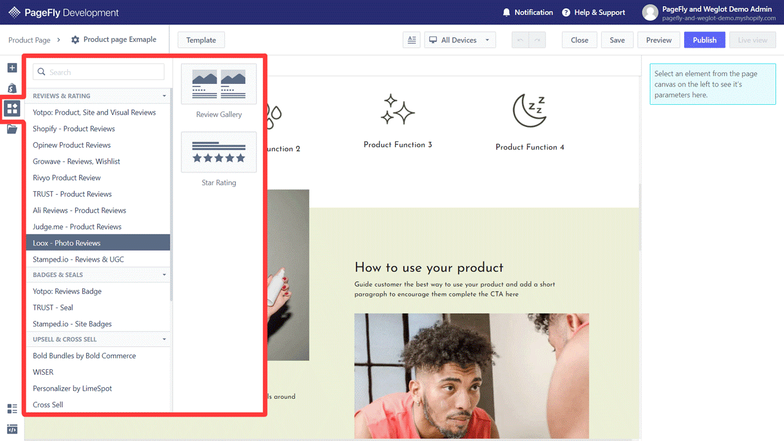
Task: Pick the Star Rating element thumbnail
Action: (x=219, y=153)
